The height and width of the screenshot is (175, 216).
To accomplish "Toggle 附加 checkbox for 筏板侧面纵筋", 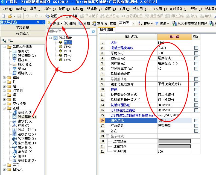I will [x=196, y=105].
